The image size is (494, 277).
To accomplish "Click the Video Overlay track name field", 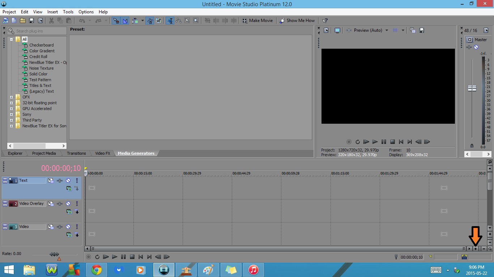I will [x=32, y=203].
